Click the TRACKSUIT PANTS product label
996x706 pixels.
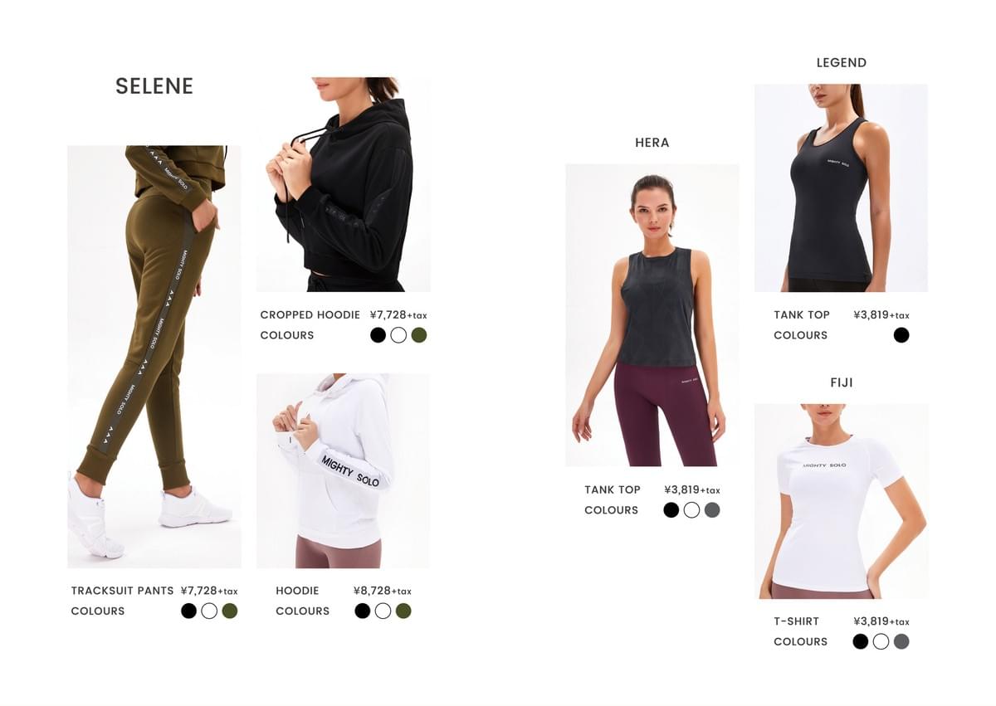tap(123, 591)
